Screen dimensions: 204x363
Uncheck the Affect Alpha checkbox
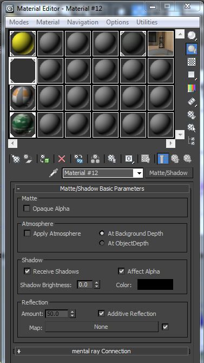(x=121, y=271)
